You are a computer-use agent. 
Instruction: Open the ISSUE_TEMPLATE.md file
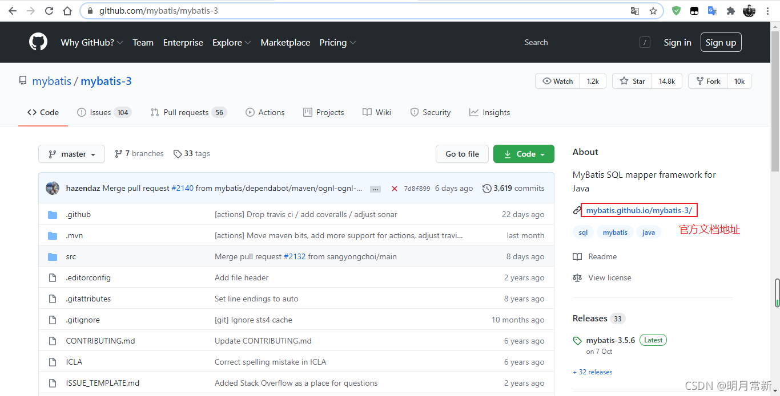(103, 383)
